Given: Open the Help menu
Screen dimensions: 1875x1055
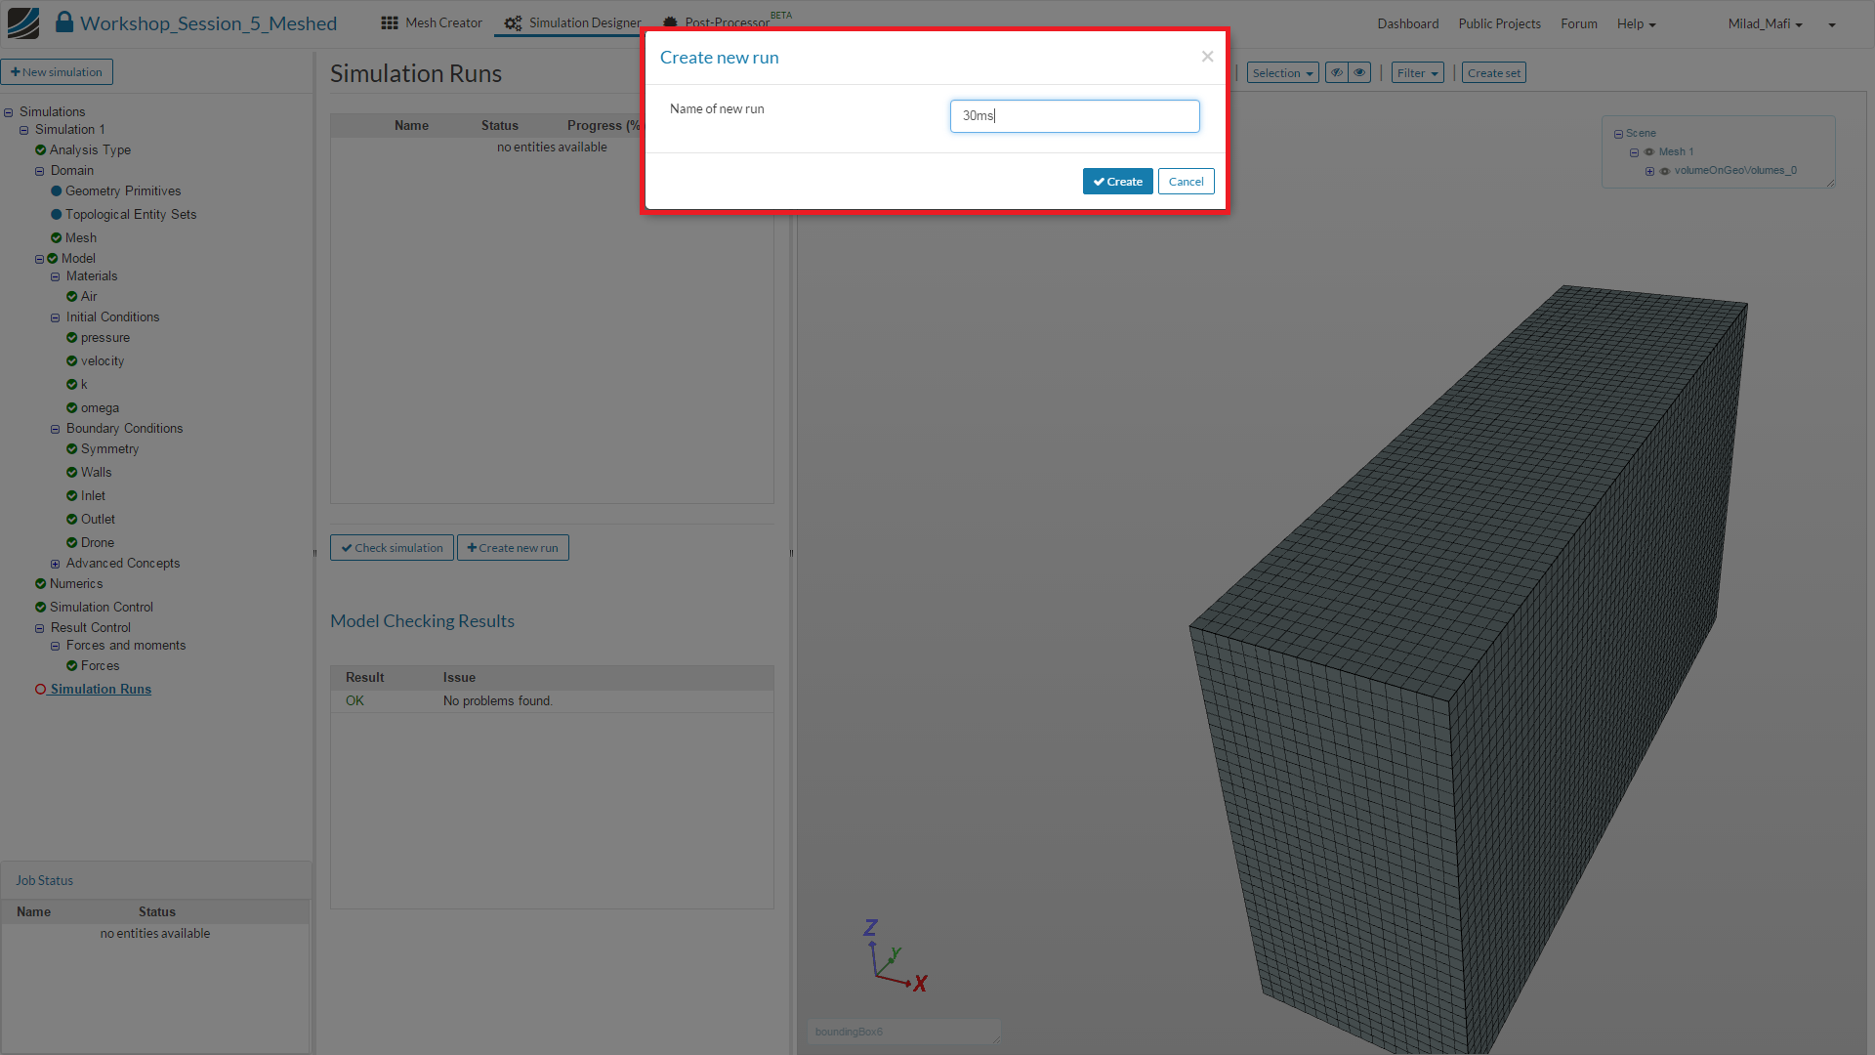Looking at the screenshot, I should coord(1636,23).
